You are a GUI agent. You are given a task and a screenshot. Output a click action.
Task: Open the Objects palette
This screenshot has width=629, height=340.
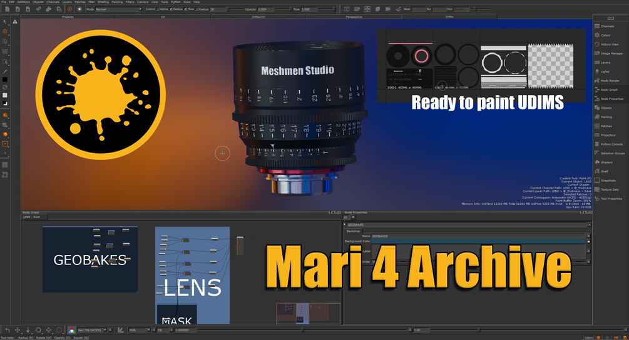603,107
